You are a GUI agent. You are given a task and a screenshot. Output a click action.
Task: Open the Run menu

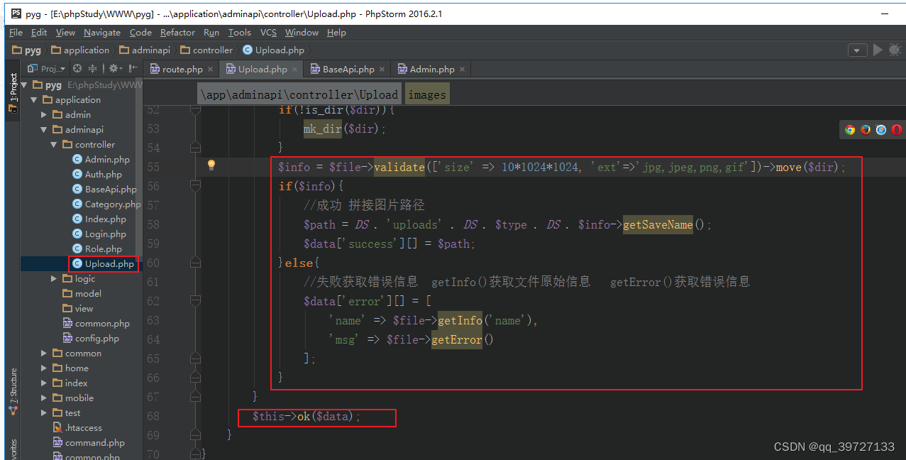[211, 32]
